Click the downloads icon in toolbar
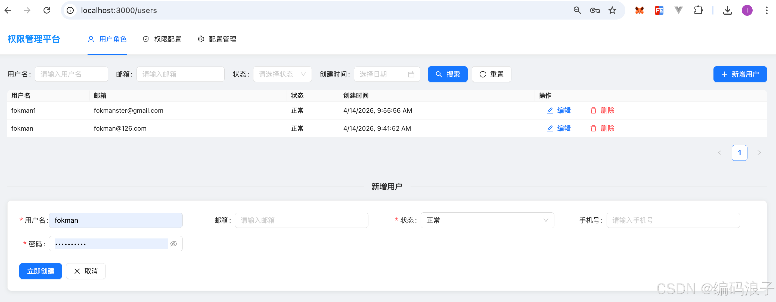The height and width of the screenshot is (302, 776). (x=727, y=11)
